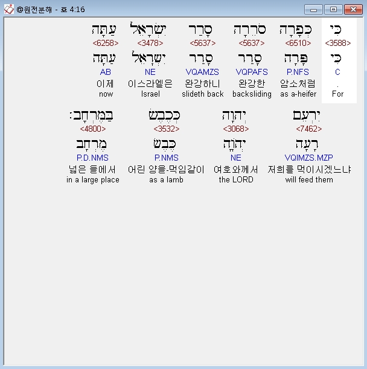This screenshot has width=367, height=369.
Task: Click Korean gloss 여호와께서
Action: point(236,170)
